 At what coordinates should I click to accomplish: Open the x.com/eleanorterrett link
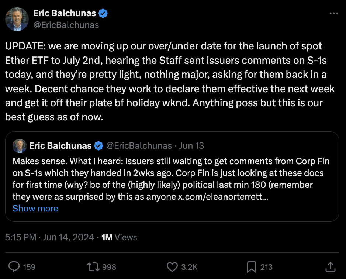(223, 196)
